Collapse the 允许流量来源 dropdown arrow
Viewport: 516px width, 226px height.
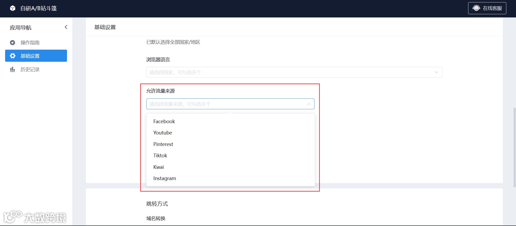[x=309, y=104]
